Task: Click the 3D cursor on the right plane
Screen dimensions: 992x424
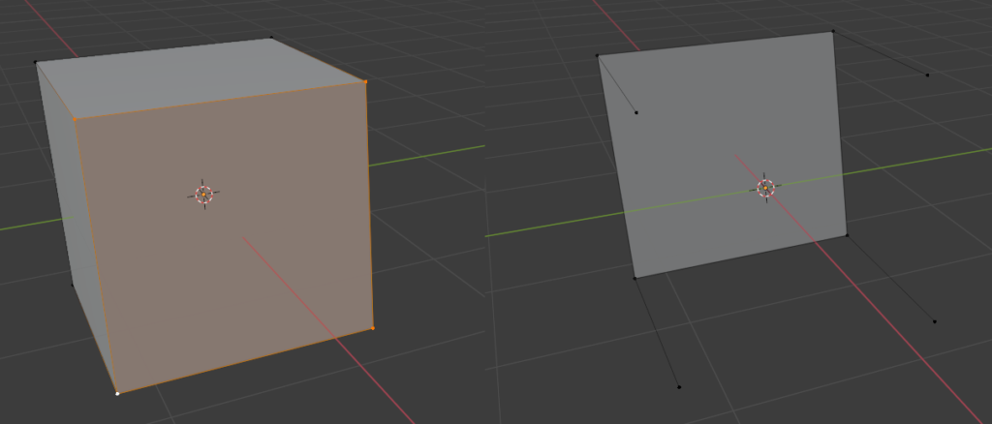Action: 765,188
